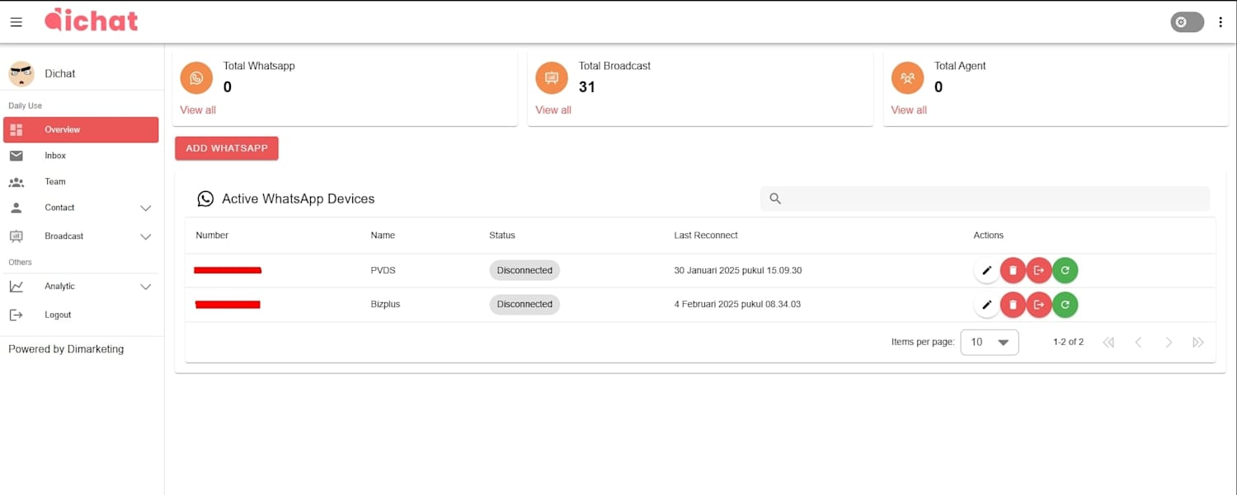Click the WhatsApp icon beside Active WhatsApp Devices
The width and height of the screenshot is (1237, 495).
[x=205, y=198]
